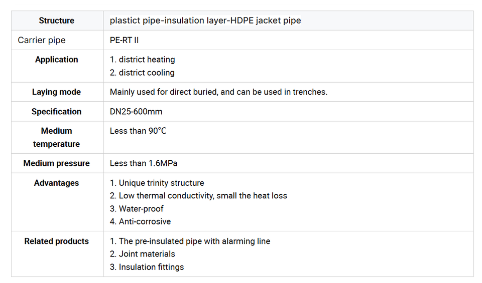
Task: Click the Related products heading
Action: click(57, 241)
